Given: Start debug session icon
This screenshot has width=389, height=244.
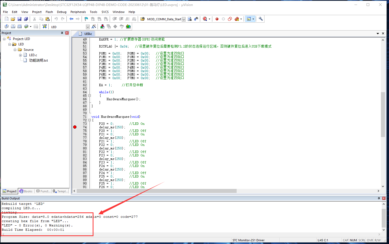Looking at the screenshot, I should click(205, 19).
